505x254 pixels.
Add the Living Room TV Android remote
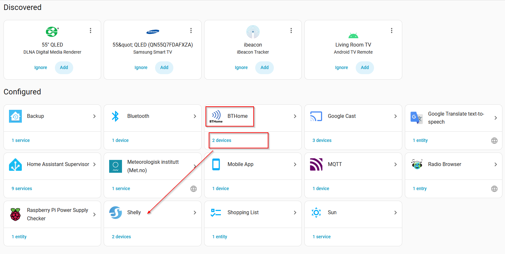[x=365, y=67]
